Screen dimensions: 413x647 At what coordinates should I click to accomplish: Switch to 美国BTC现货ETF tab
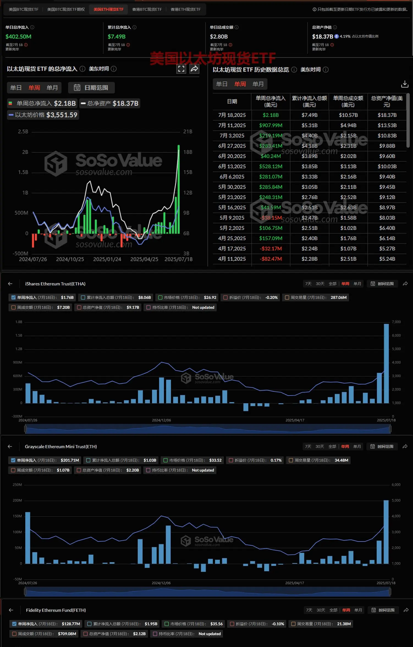(24, 9)
